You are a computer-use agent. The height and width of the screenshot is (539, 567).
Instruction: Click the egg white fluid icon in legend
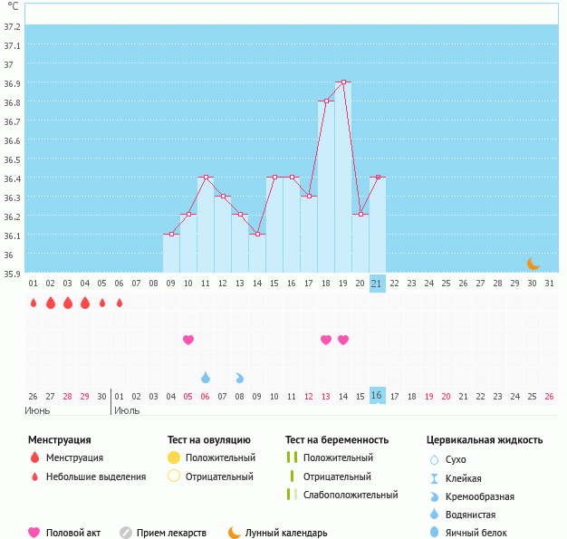pos(436,533)
